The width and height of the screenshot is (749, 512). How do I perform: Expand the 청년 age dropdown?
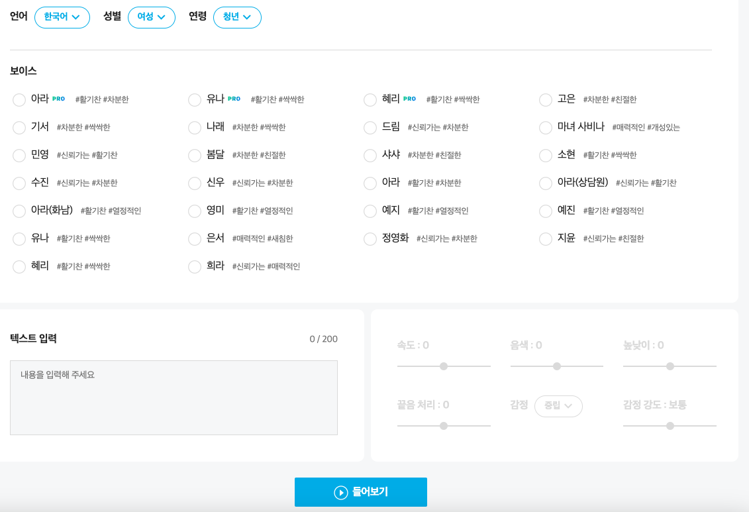click(237, 17)
